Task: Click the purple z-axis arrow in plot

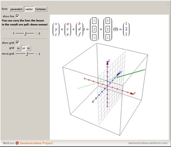Action: (x=108, y=63)
